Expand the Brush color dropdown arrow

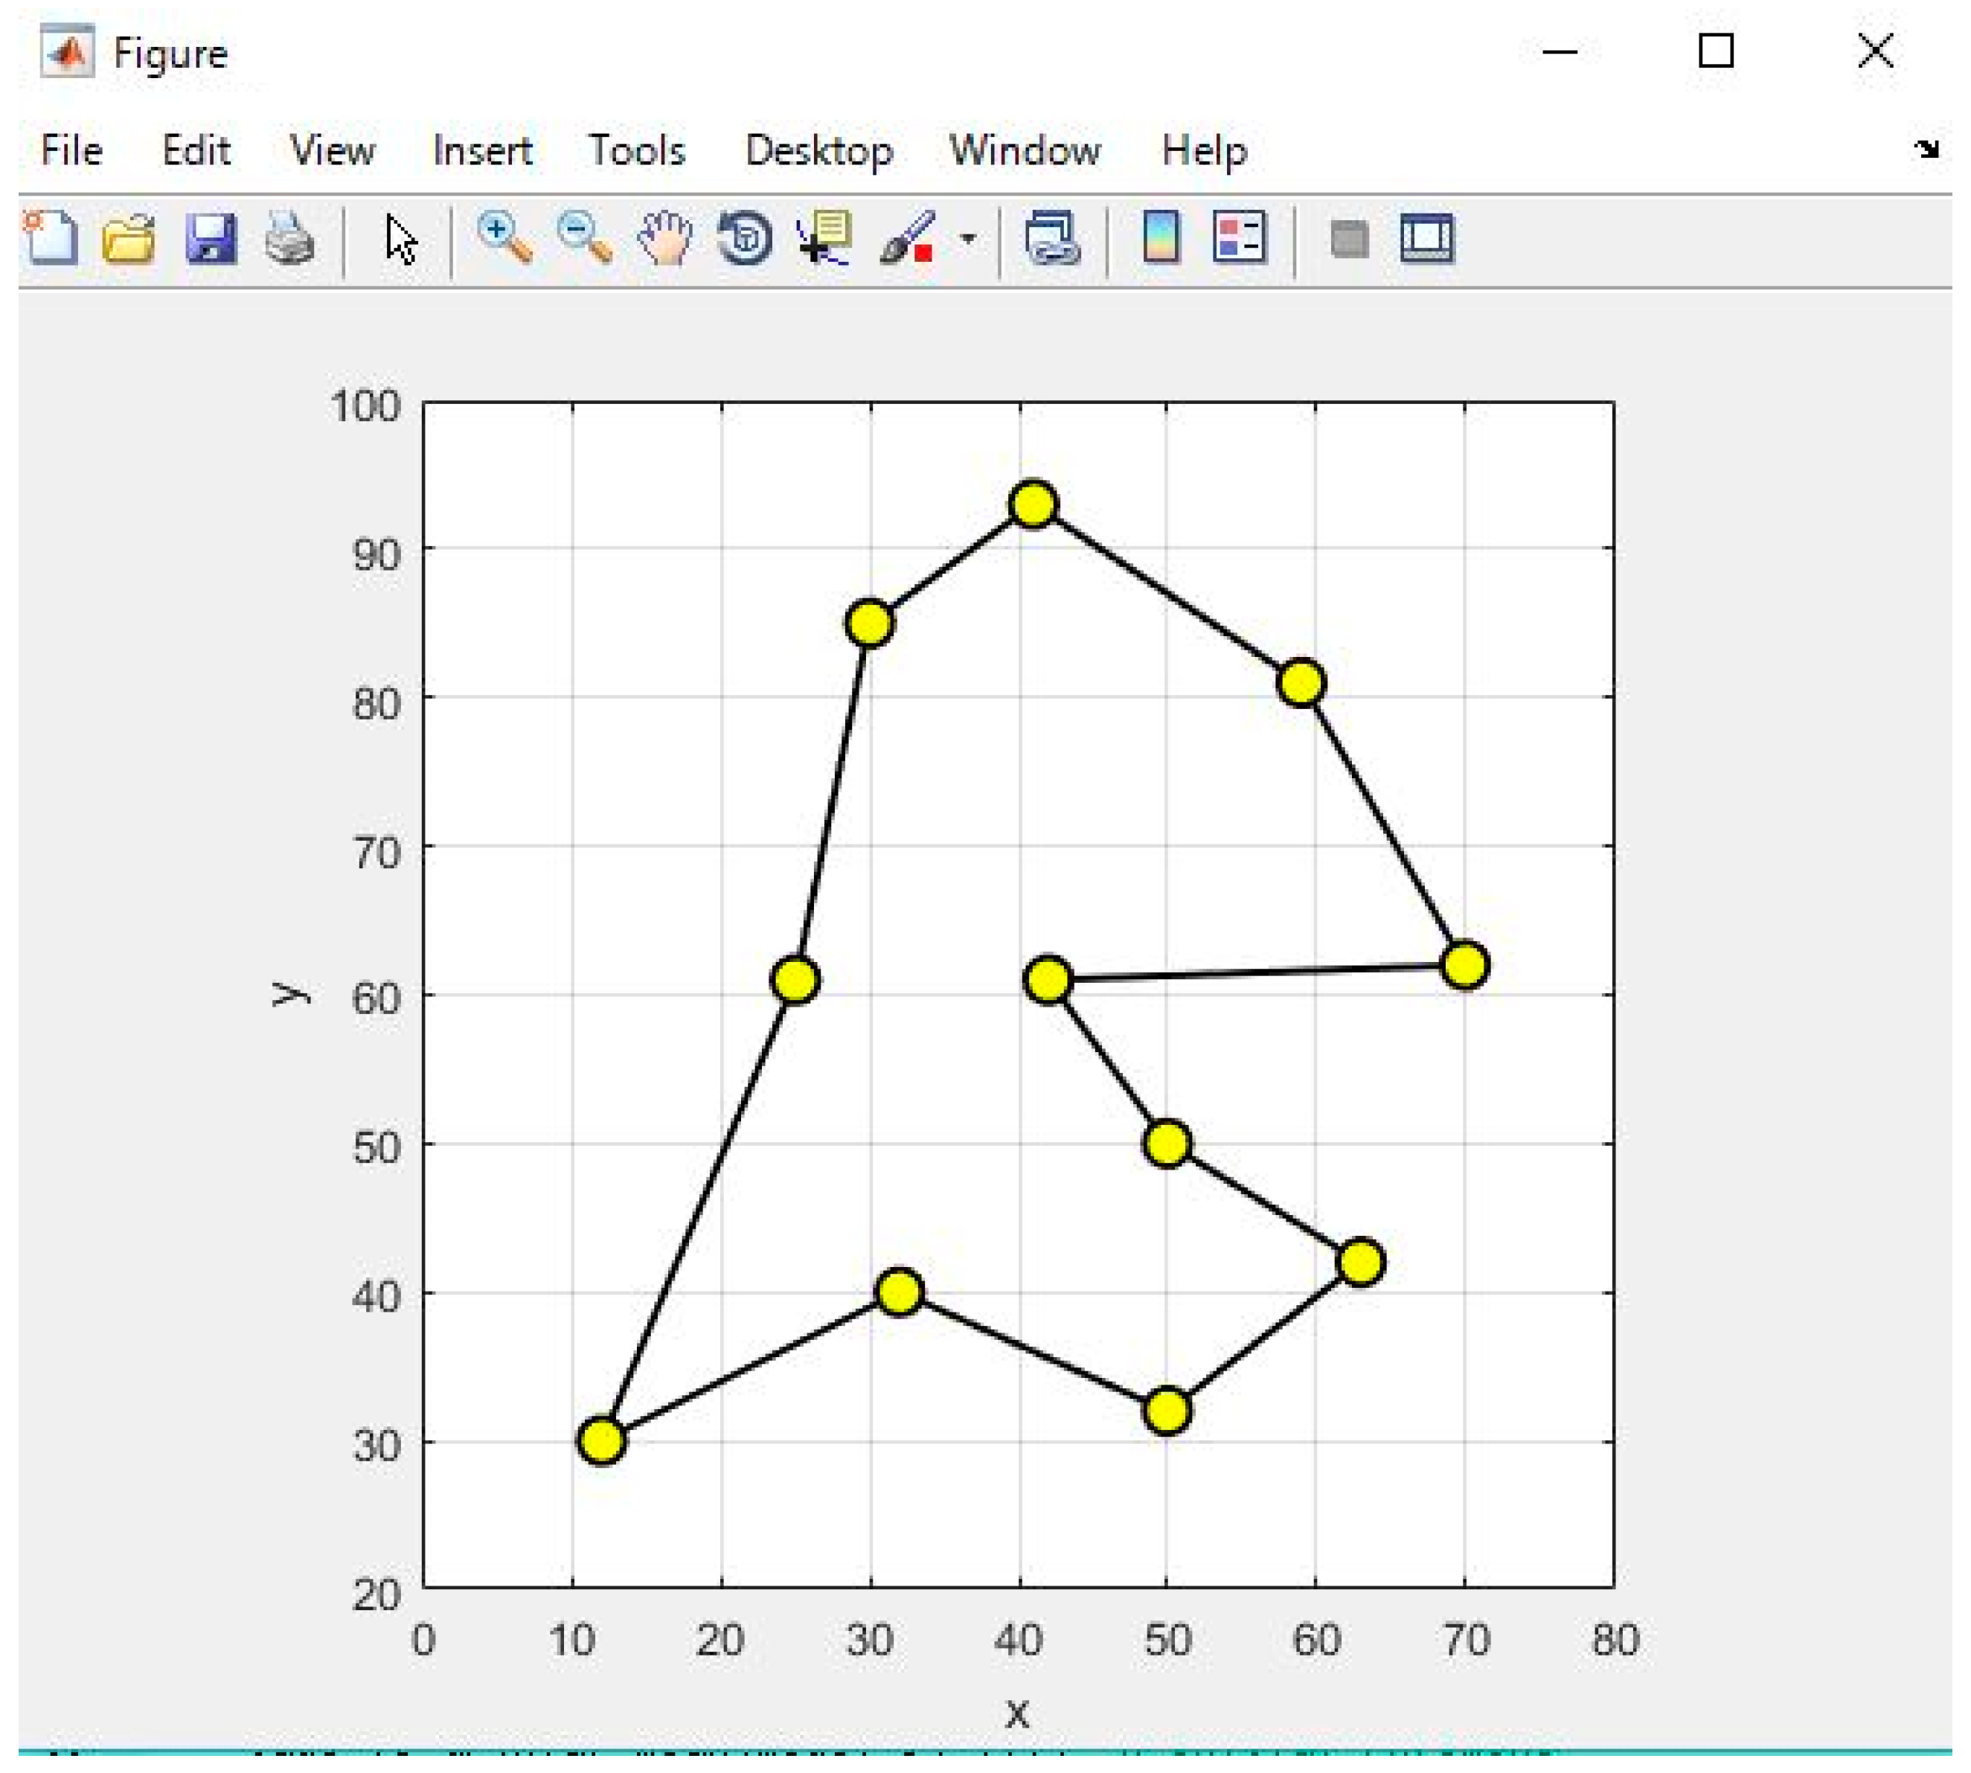pyautogui.click(x=969, y=237)
